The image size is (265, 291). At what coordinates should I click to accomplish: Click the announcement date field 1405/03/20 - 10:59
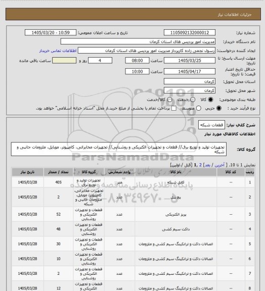pyautogui.click(x=51, y=33)
